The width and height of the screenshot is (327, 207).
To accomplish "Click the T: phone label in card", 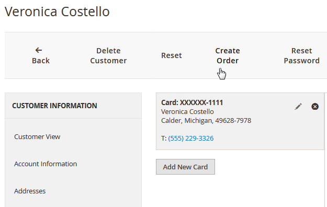I will click(x=163, y=139).
